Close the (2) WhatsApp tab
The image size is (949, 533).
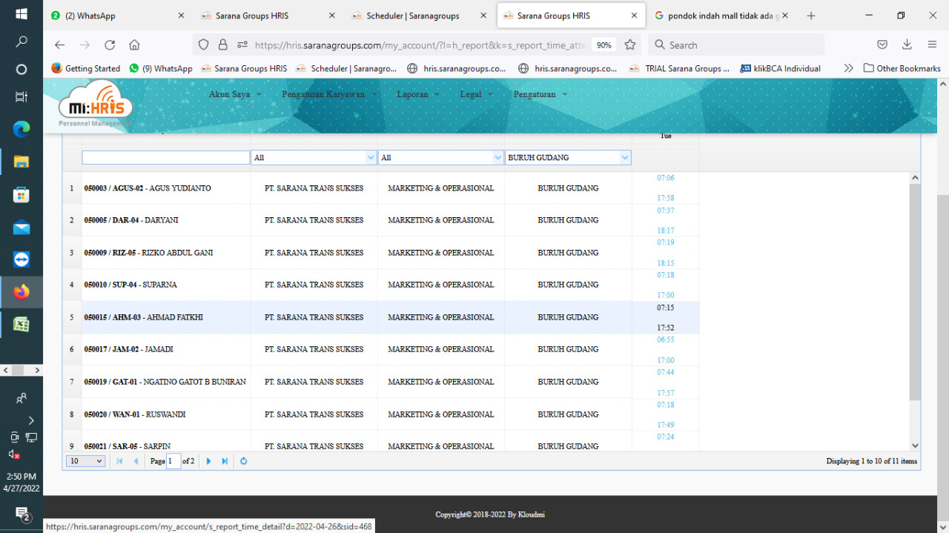click(x=182, y=16)
